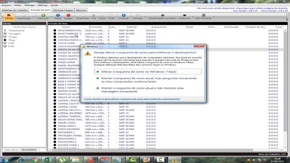The height and width of the screenshot is (163, 290).
Task: Click the Quantidade input field
Action: (x=41, y=150)
